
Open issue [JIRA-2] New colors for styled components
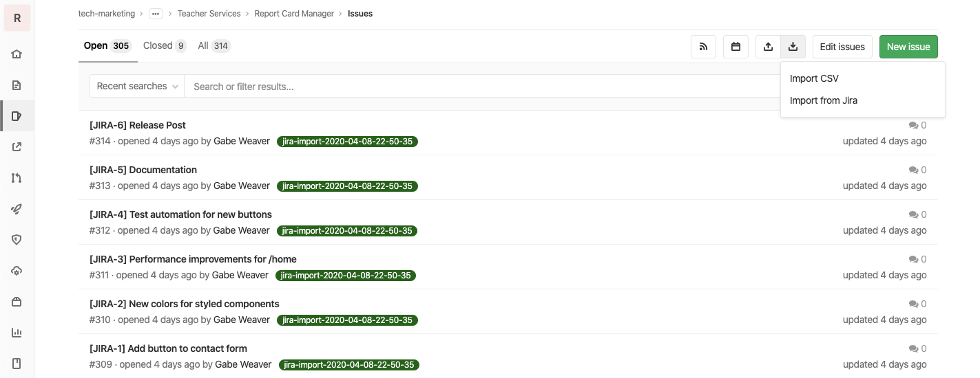click(185, 304)
